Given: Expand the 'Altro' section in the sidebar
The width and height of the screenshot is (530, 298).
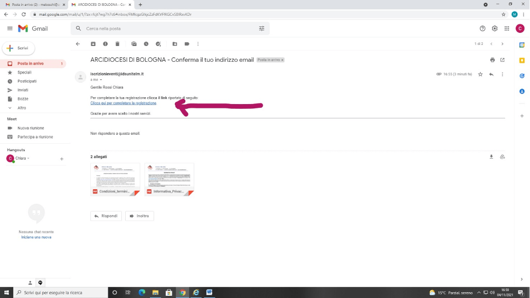Looking at the screenshot, I should 21,108.
